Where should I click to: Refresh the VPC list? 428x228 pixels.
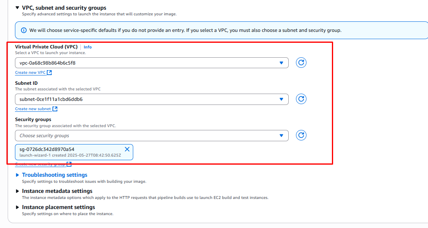tap(301, 63)
